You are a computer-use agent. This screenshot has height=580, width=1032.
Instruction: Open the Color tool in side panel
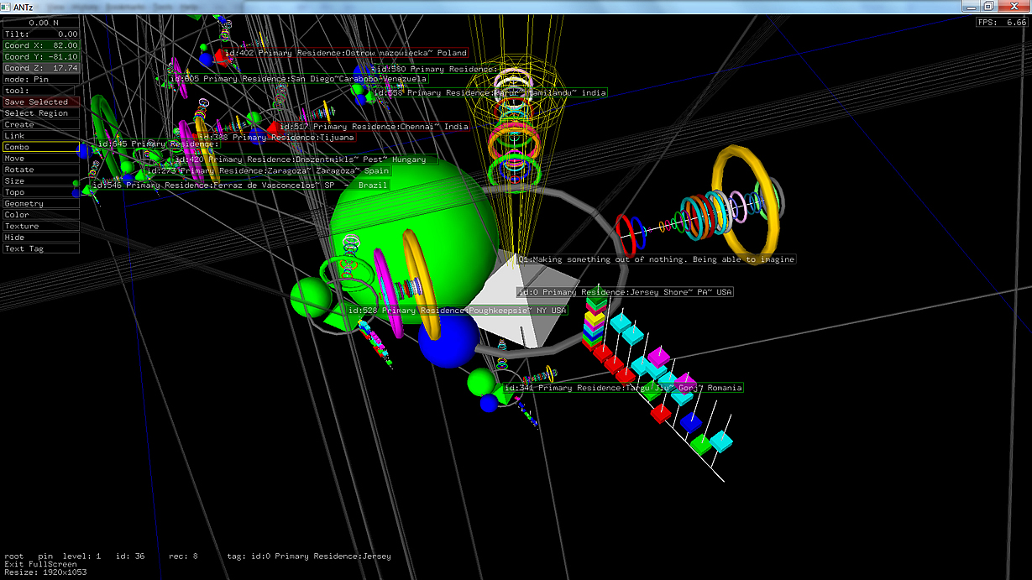tap(40, 215)
